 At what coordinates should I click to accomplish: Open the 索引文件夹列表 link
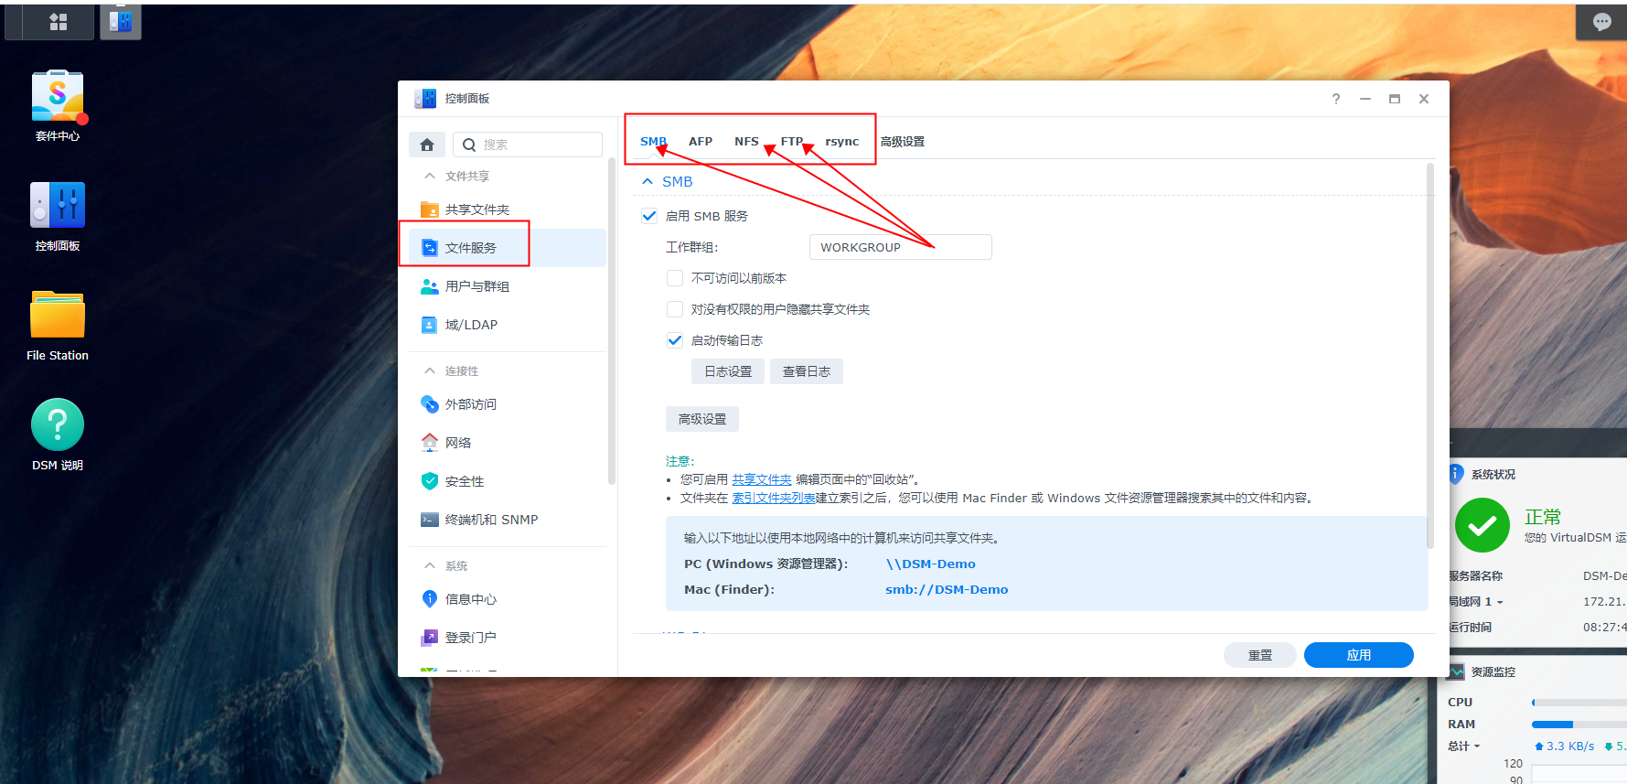[x=774, y=498]
